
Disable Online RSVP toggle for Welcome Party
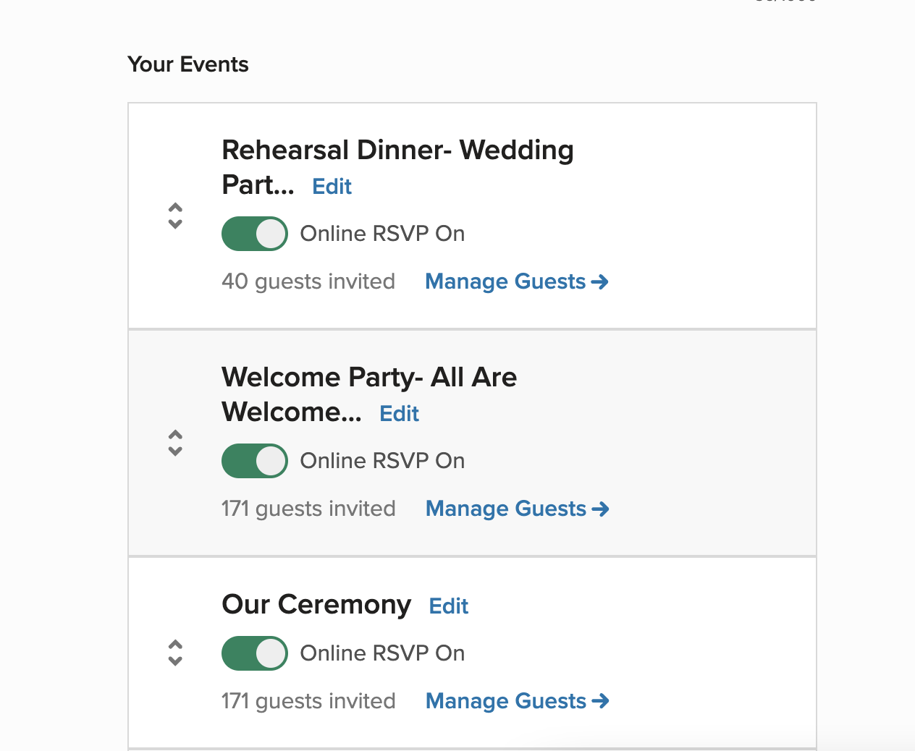[x=255, y=461]
